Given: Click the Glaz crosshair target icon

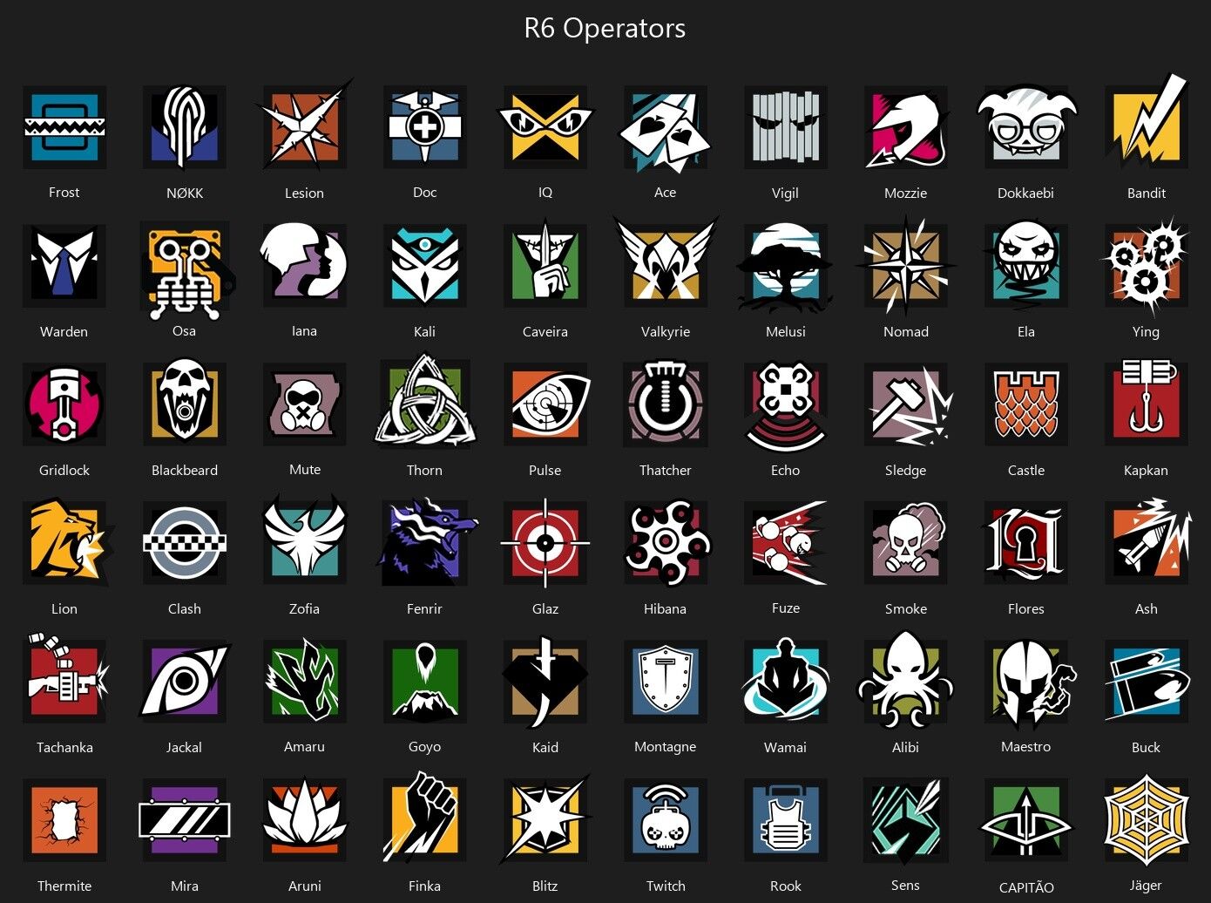Looking at the screenshot, I should (545, 543).
